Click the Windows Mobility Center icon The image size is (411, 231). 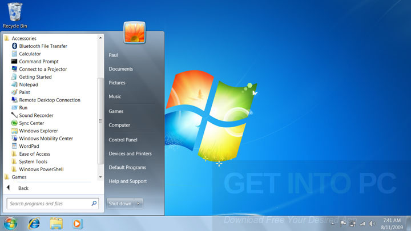click(14, 138)
